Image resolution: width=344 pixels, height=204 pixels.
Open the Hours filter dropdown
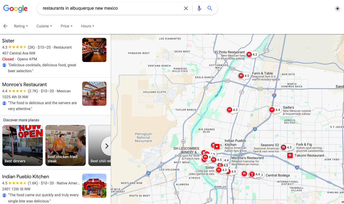88,26
